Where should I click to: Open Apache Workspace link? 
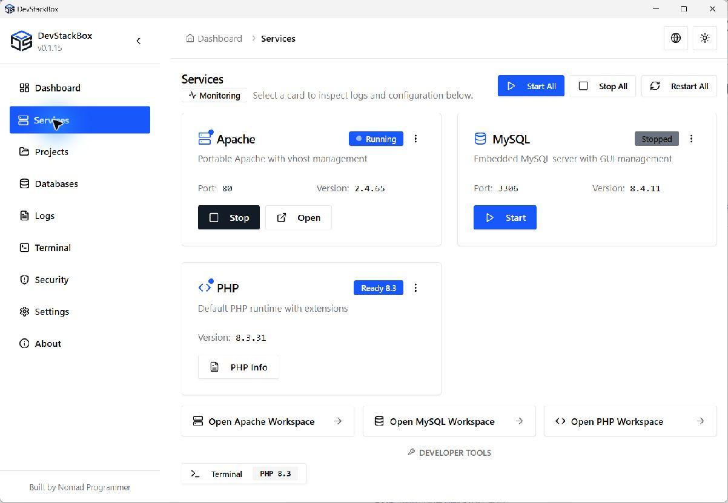pyautogui.click(x=268, y=421)
